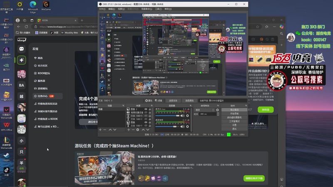The height and width of the screenshot is (187, 333).
Task: Toggle visibility of 图像 2 source
Action: [x=146, y=109]
